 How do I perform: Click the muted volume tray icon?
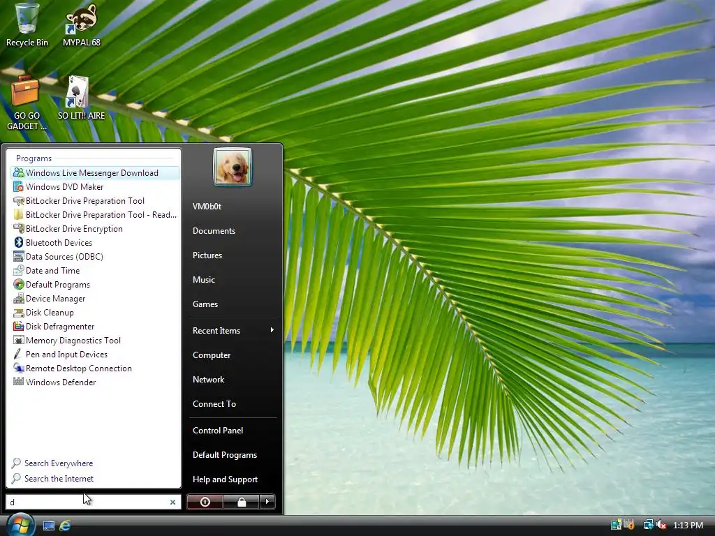[662, 525]
